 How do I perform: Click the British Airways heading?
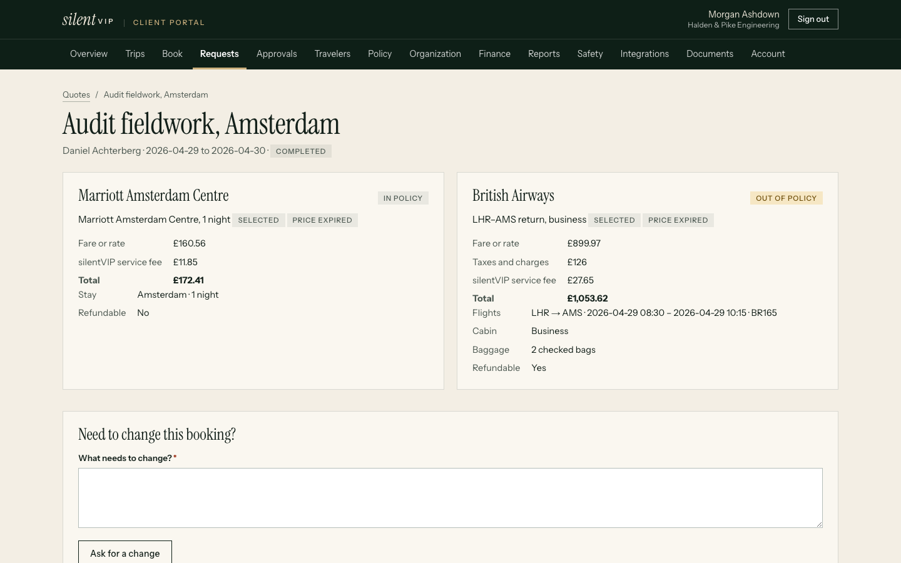[x=513, y=195]
